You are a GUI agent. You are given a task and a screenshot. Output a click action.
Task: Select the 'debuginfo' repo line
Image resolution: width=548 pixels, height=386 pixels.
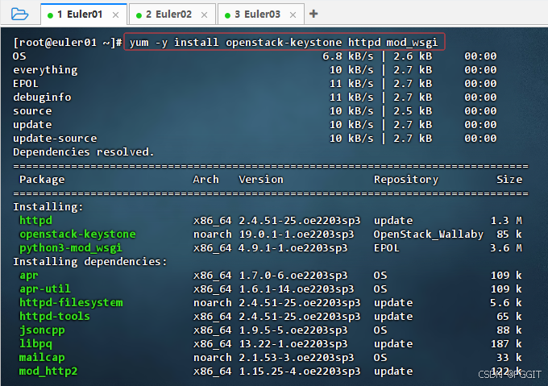coord(255,98)
